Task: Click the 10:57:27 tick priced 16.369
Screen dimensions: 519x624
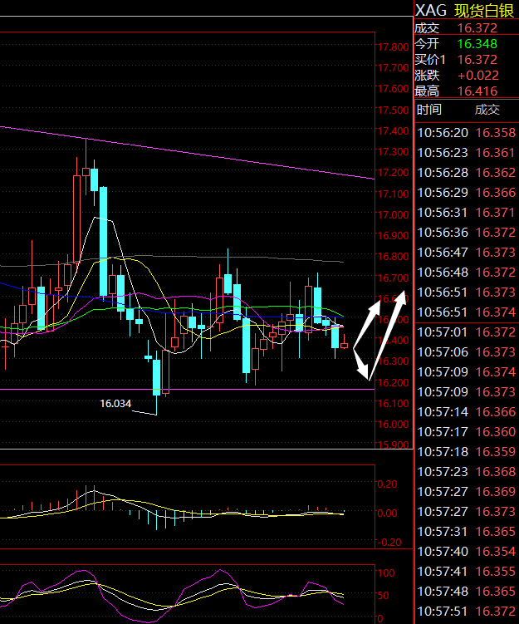Action: tap(467, 492)
